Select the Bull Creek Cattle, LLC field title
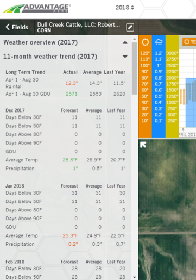The width and height of the screenshot is (196, 280). pyautogui.click(x=79, y=24)
